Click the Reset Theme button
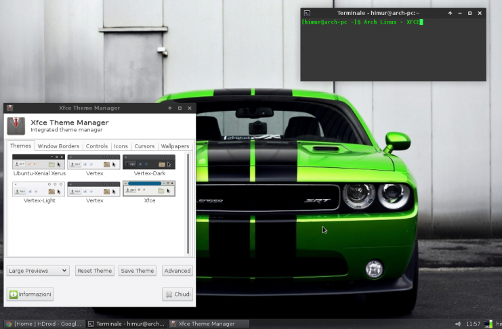The width and height of the screenshot is (502, 329). click(94, 271)
